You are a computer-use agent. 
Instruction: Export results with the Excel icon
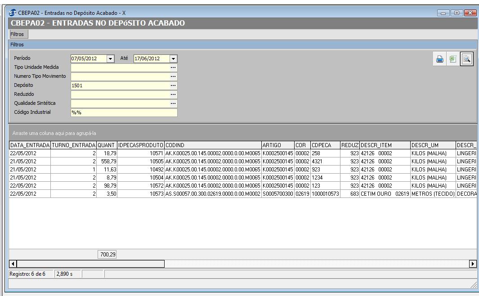pyautogui.click(x=452, y=59)
